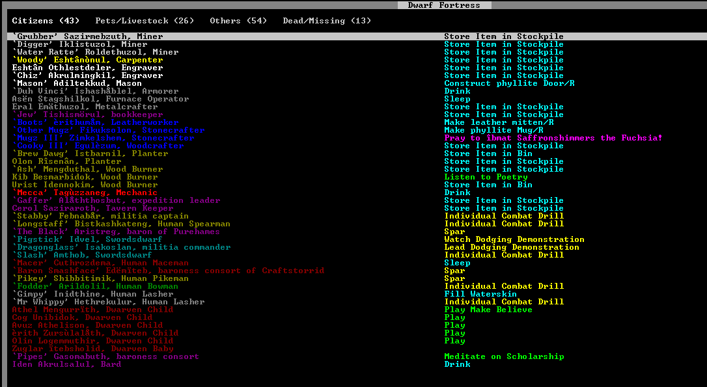Click the Fill Waterskin job
Image resolution: width=707 pixels, height=387 pixels.
[480, 294]
